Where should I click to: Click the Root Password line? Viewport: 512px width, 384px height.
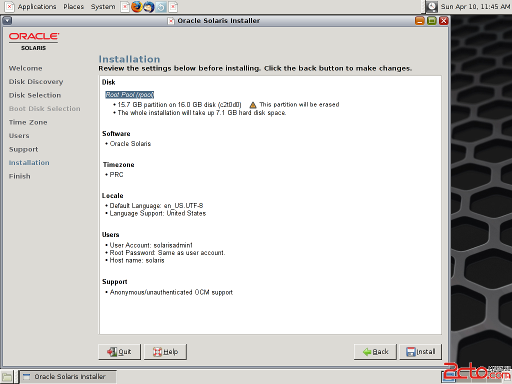point(167,252)
